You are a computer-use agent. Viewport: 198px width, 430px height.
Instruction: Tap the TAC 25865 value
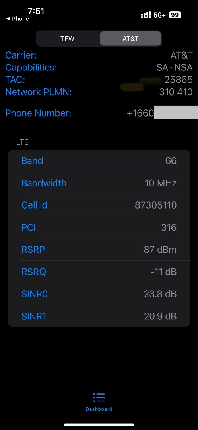click(x=179, y=80)
